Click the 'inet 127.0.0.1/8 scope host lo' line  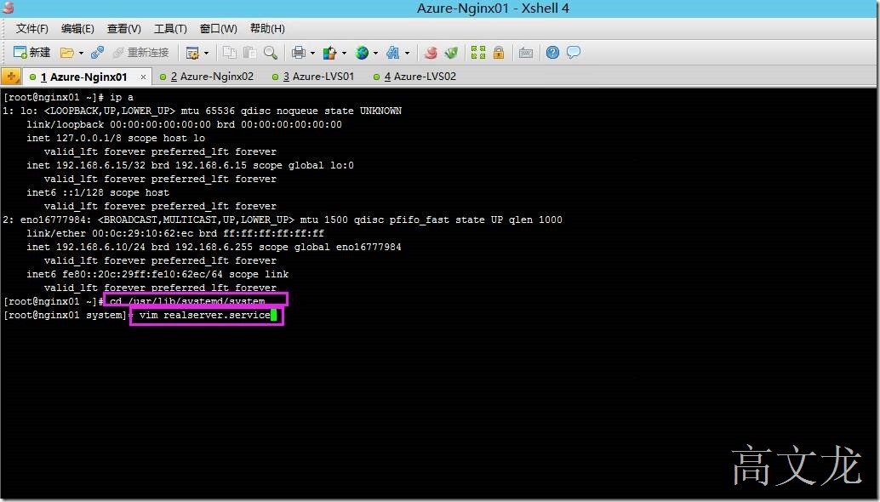pos(116,138)
